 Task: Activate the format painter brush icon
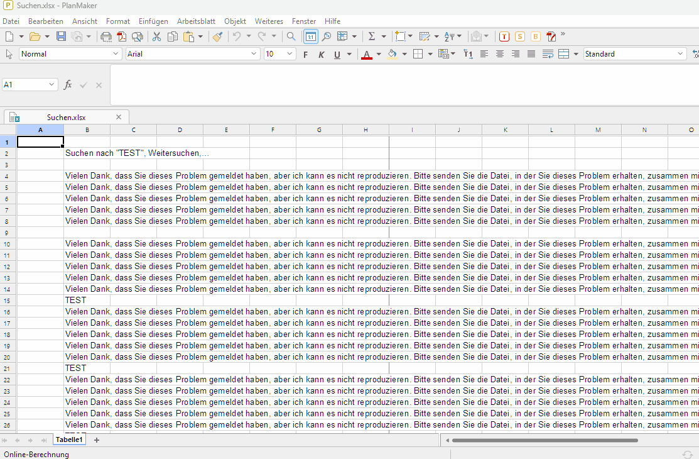217,36
